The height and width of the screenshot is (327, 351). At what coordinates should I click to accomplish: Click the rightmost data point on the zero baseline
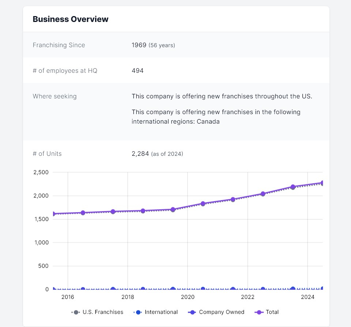(322, 289)
